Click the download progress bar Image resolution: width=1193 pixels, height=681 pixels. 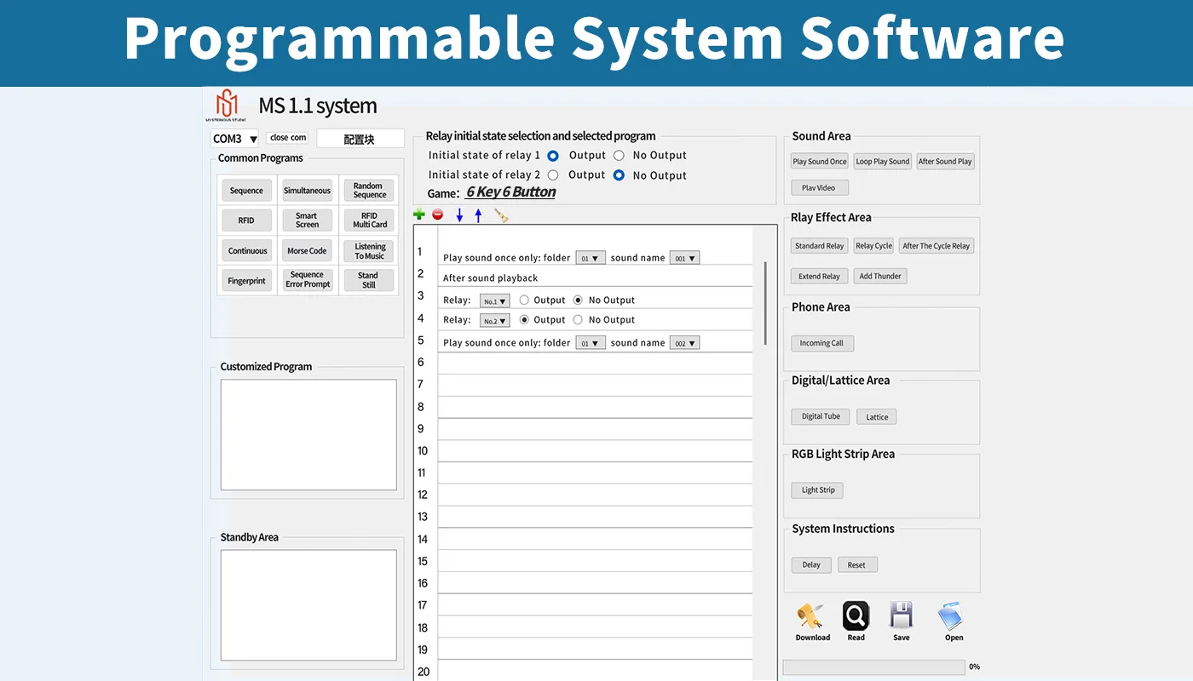(x=873, y=667)
